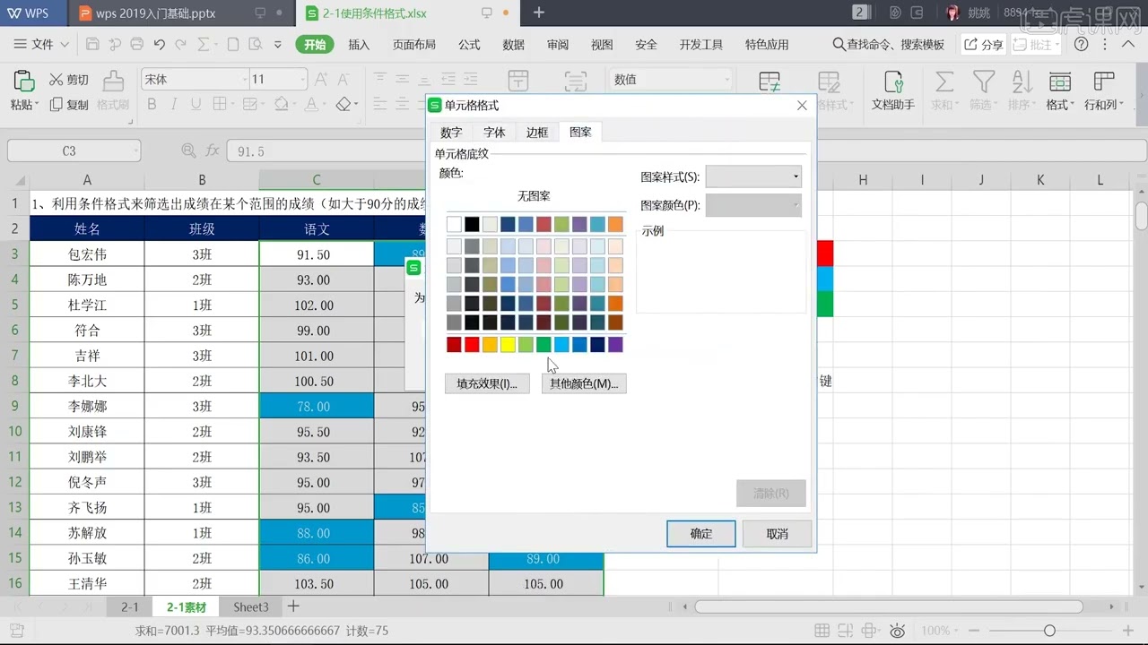
Task: Switch to Sheet3 tab
Action: [251, 606]
